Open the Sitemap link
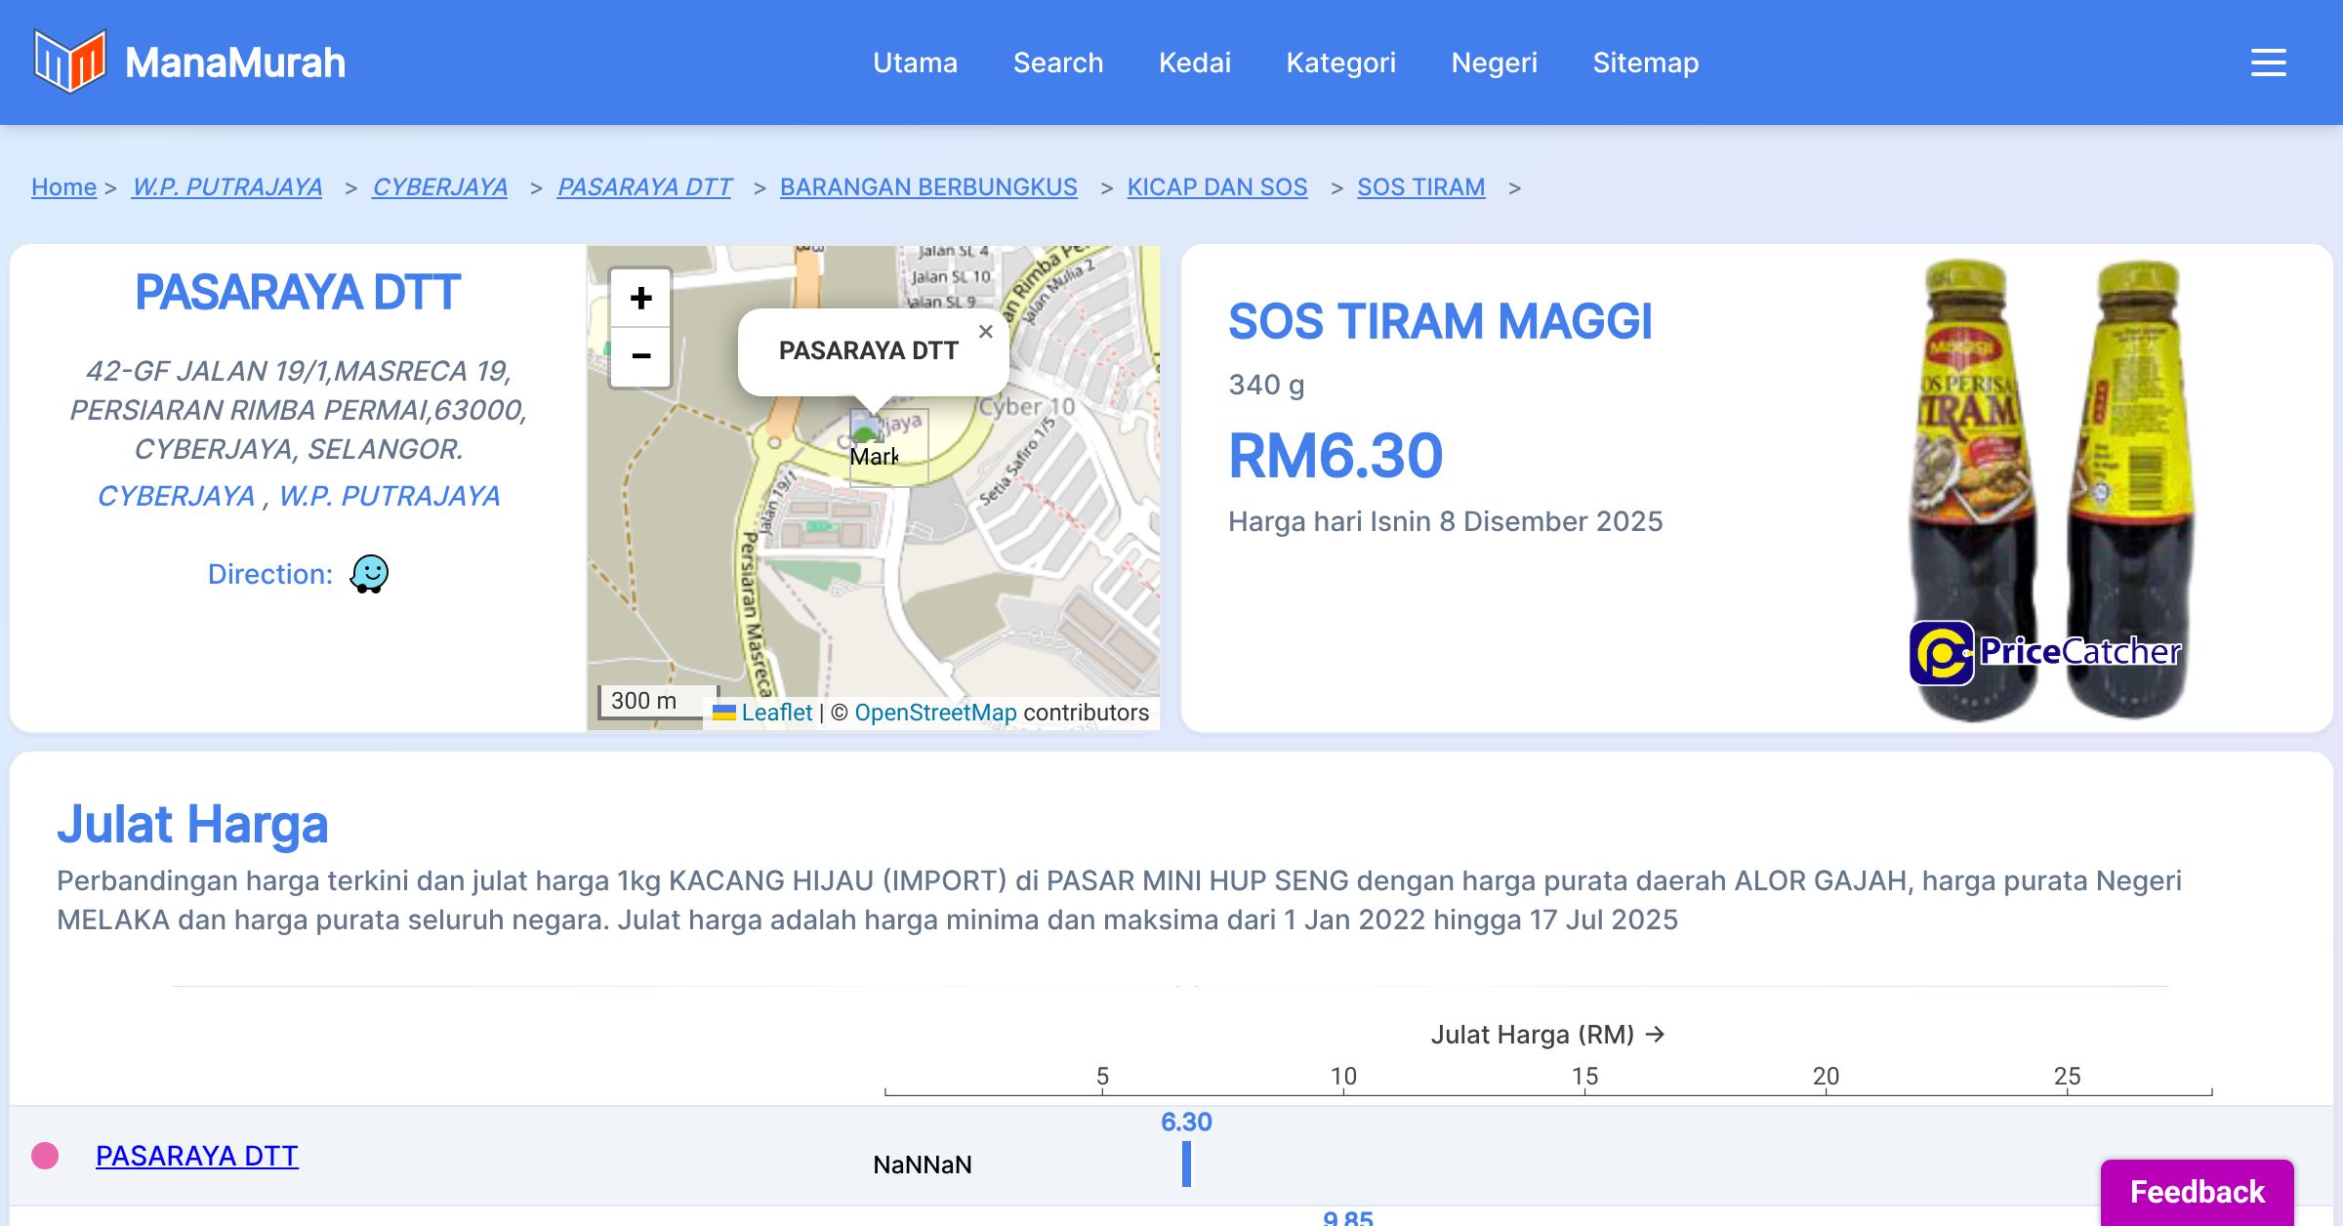Viewport: 2343px width, 1226px height. [x=1645, y=62]
